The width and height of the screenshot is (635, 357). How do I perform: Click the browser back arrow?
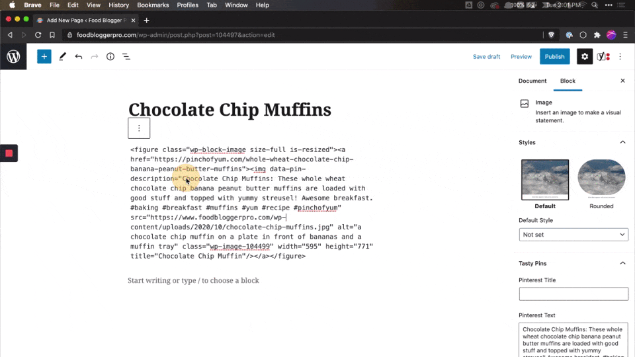10,35
